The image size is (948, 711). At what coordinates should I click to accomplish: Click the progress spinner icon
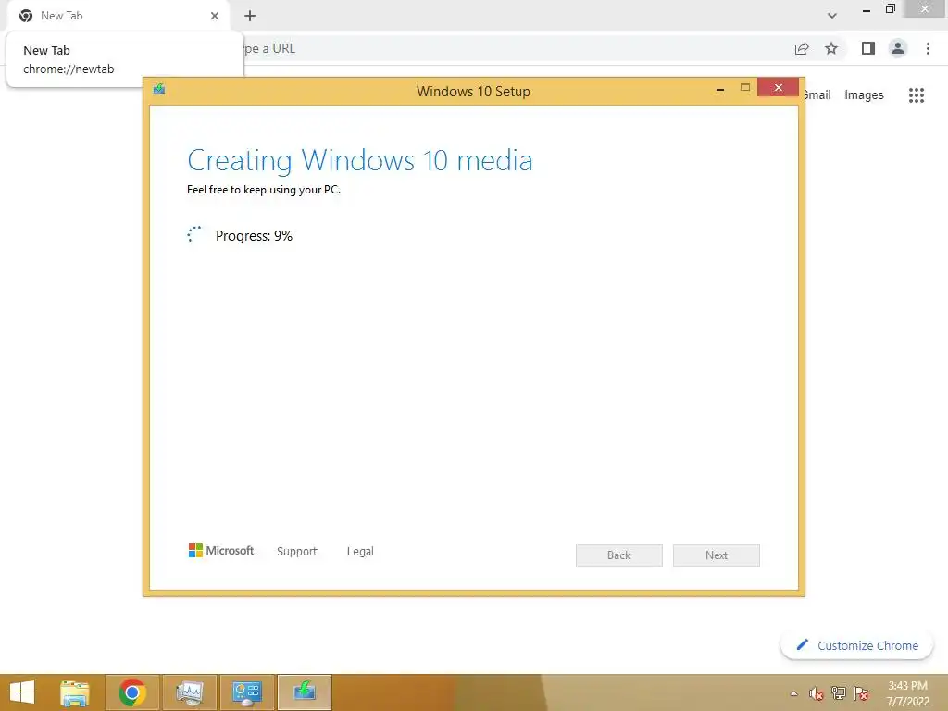pyautogui.click(x=194, y=234)
